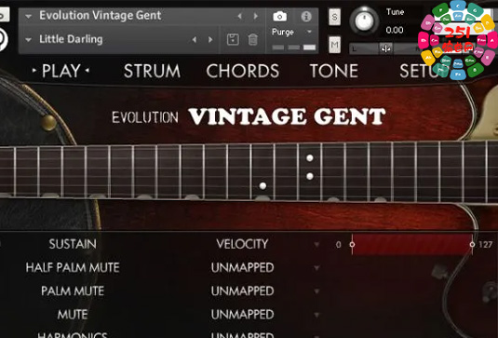Screen dimensions: 498x338
Task: Select next snapshot arrow beside Little Darling
Action: pyautogui.click(x=210, y=40)
